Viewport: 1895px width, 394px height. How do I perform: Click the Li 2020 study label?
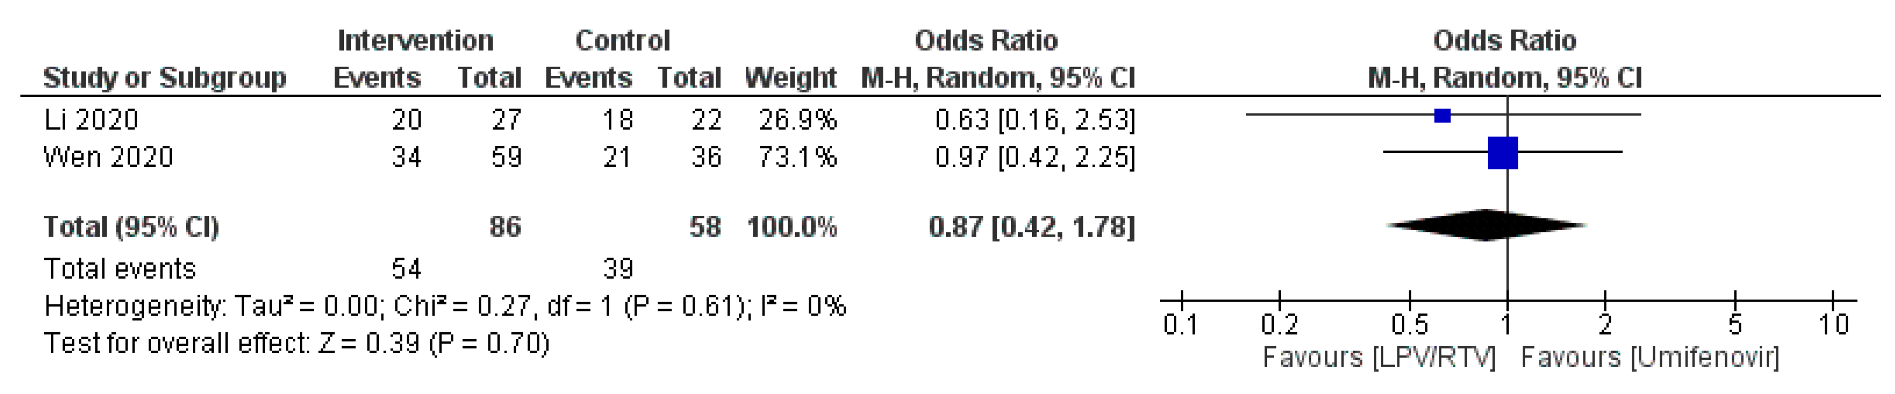click(x=91, y=119)
